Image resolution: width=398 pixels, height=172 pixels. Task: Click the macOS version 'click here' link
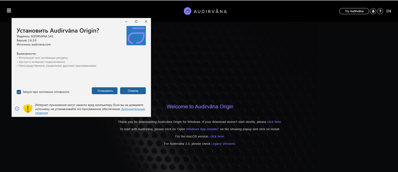tap(217, 137)
